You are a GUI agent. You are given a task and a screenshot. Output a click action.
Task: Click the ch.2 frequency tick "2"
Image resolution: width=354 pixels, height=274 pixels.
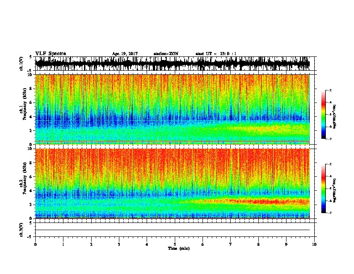pyautogui.click(x=31, y=205)
